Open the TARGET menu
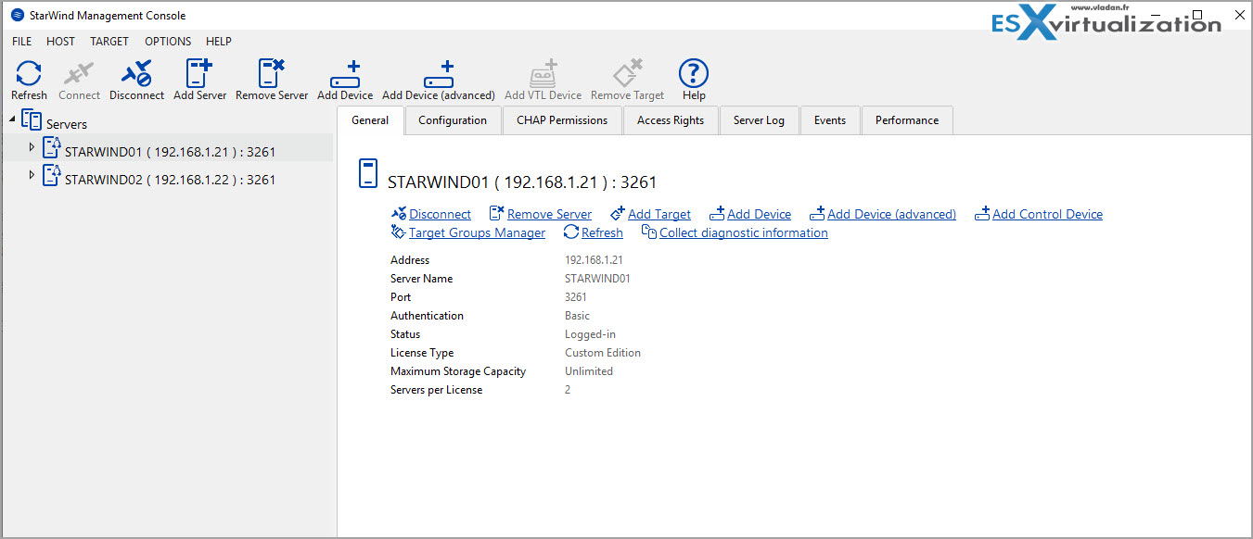Viewport: 1253px width, 539px height. tap(109, 42)
